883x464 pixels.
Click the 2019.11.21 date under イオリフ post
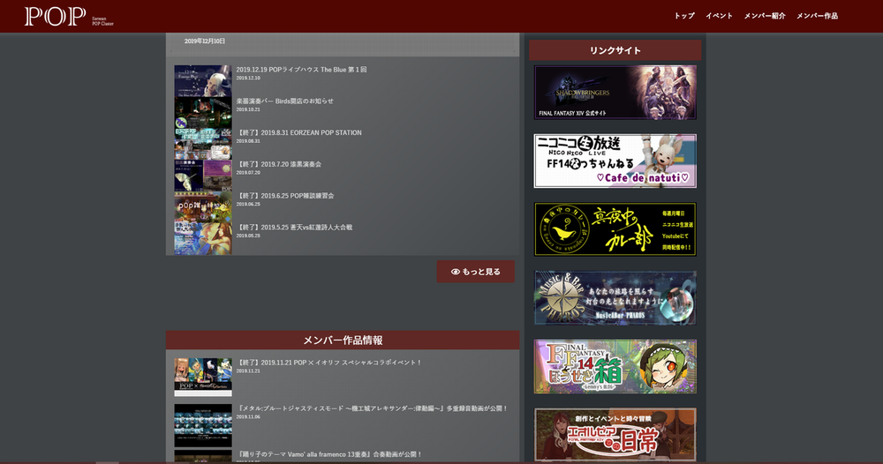tap(248, 371)
